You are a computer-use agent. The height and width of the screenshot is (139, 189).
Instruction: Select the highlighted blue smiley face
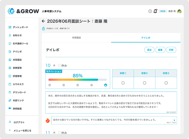pos(106,85)
